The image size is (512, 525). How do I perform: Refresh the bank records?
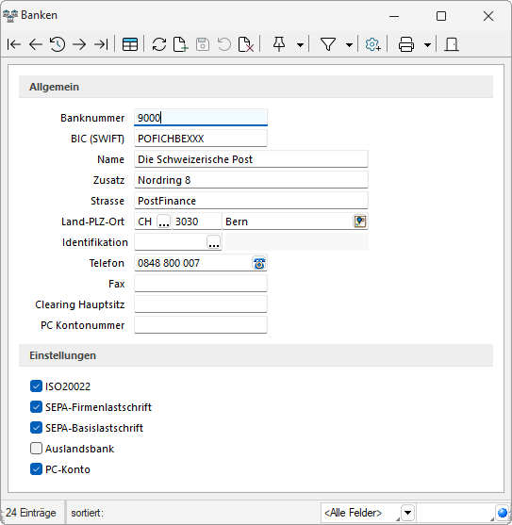(x=159, y=44)
